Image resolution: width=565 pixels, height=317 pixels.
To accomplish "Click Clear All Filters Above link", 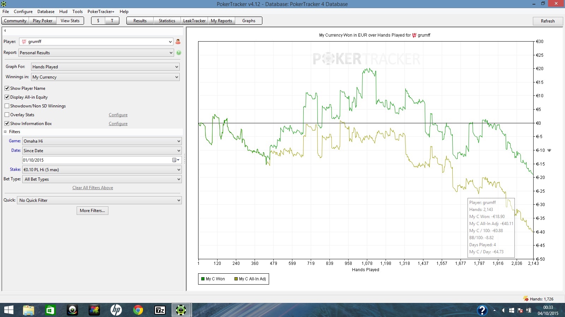I will point(93,188).
